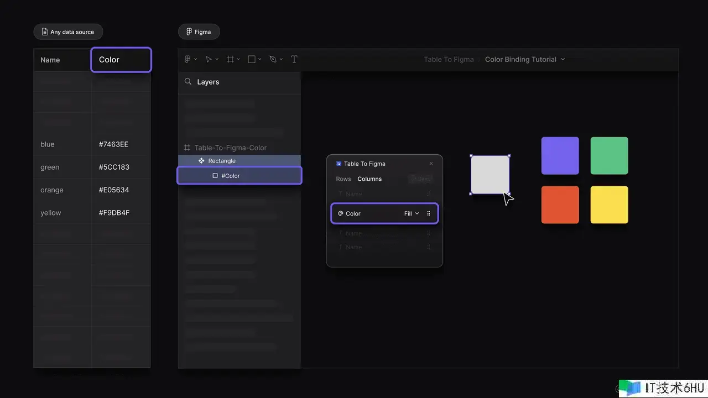708x398 pixels.
Task: Expand the Color Binding Tutorial file menu
Action: pyautogui.click(x=525, y=59)
